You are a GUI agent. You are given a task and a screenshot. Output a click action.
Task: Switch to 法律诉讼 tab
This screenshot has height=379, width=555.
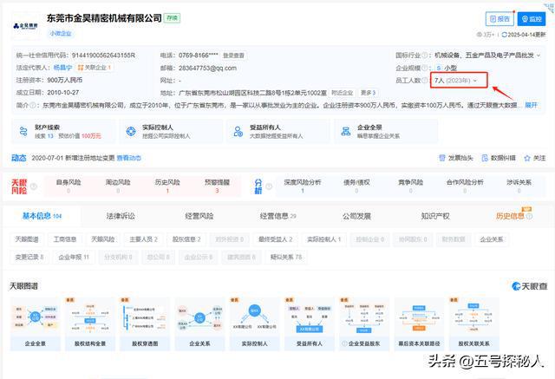pyautogui.click(x=121, y=216)
